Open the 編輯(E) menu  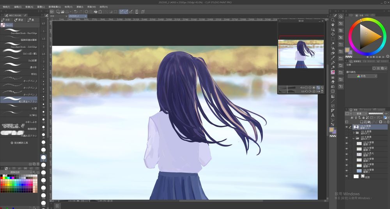18,7
